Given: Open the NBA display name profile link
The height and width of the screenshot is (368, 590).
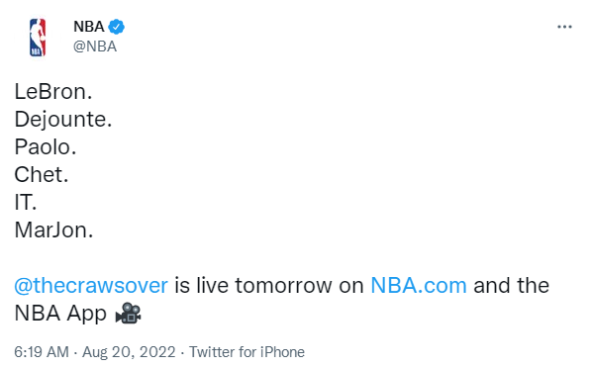Looking at the screenshot, I should (89, 27).
